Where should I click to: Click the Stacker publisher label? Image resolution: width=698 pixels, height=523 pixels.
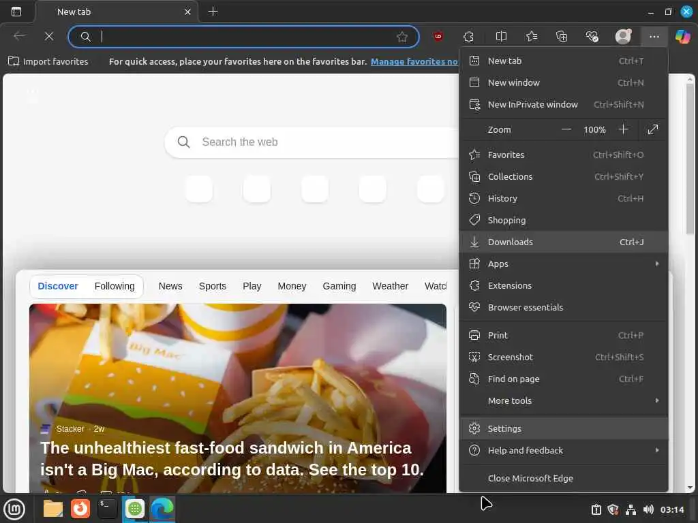pyautogui.click(x=70, y=429)
